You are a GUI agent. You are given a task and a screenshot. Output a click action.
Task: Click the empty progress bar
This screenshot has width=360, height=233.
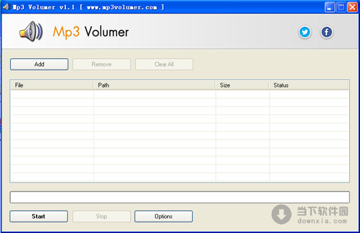(x=180, y=197)
